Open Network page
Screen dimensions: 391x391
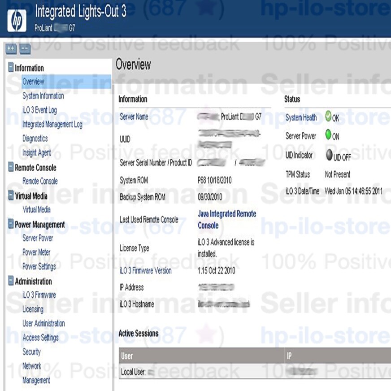tap(32, 366)
